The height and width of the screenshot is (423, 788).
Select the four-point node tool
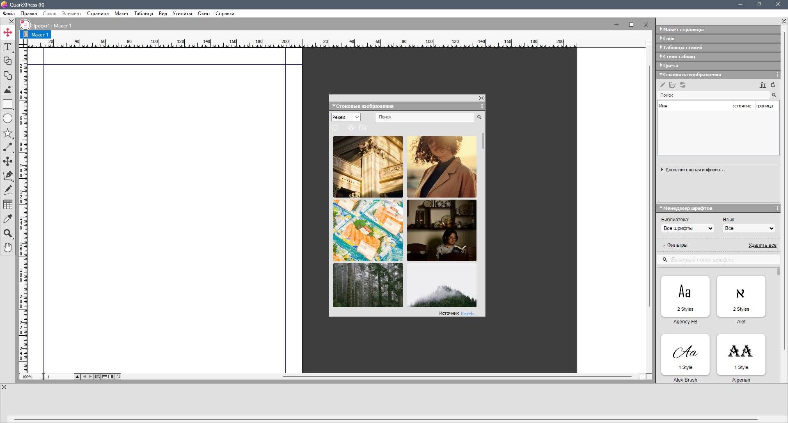point(8,161)
